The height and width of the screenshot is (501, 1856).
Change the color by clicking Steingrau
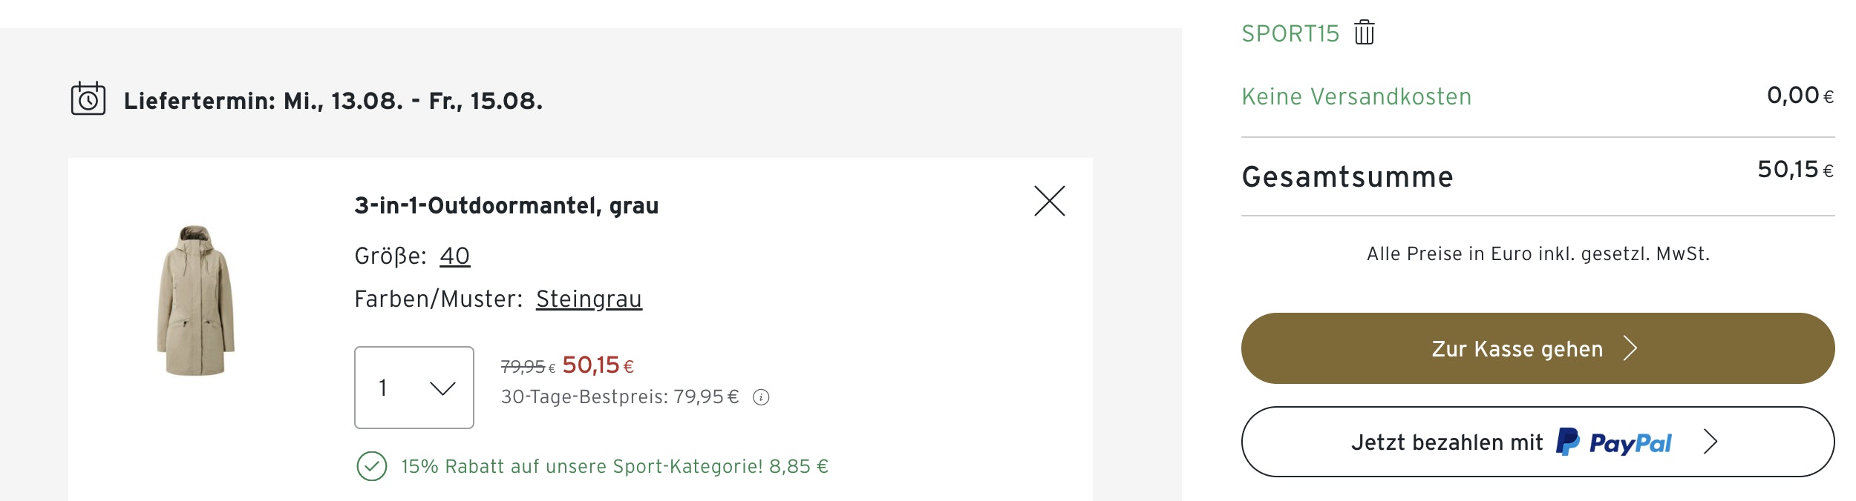point(589,299)
